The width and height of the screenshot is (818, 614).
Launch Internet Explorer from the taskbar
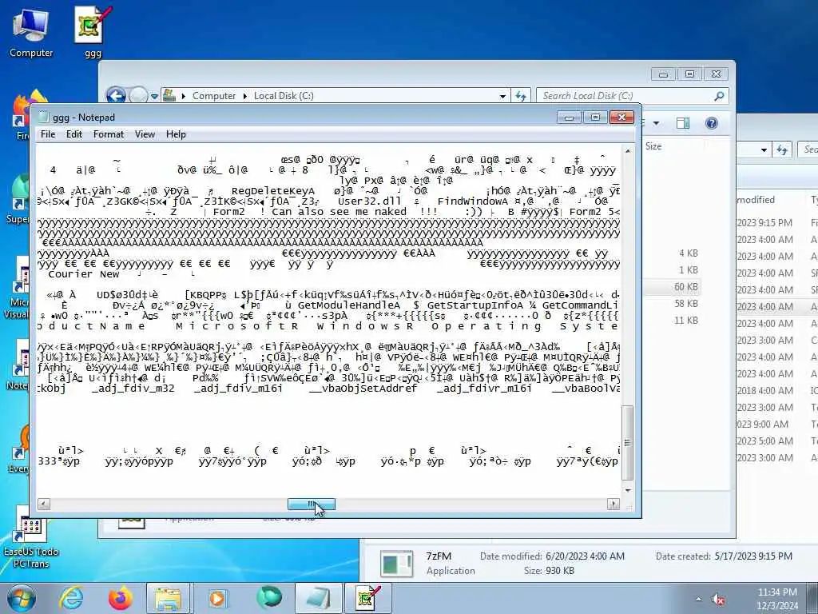pyautogui.click(x=71, y=598)
